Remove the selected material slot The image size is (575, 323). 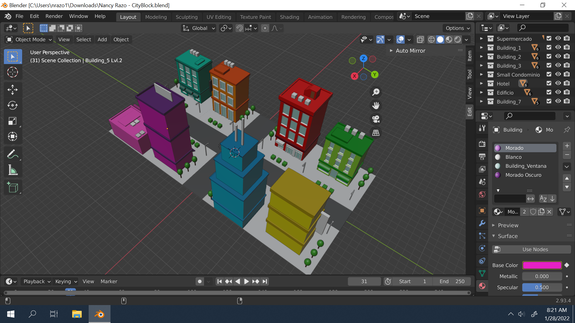(567, 155)
